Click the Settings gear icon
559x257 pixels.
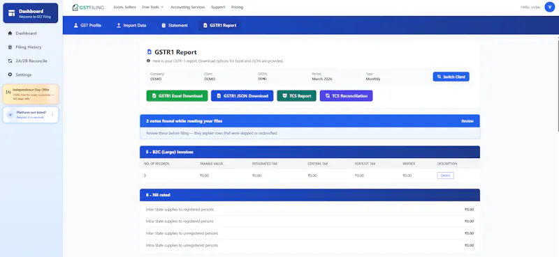[10, 75]
